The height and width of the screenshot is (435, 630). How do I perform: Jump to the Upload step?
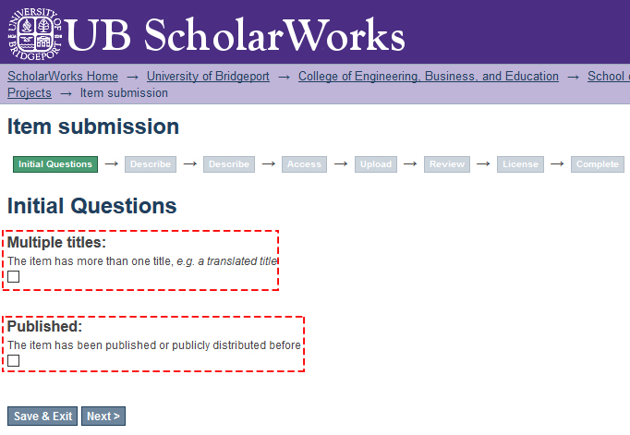[x=376, y=164]
